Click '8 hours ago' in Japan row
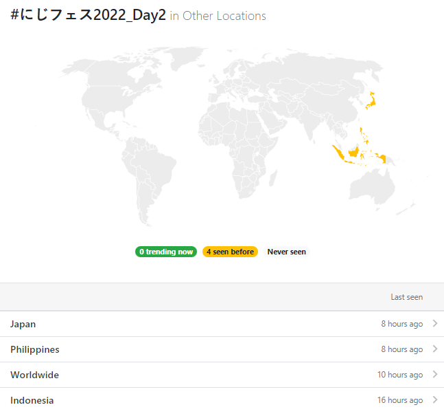Screen dimensions: 444x416 402,324
